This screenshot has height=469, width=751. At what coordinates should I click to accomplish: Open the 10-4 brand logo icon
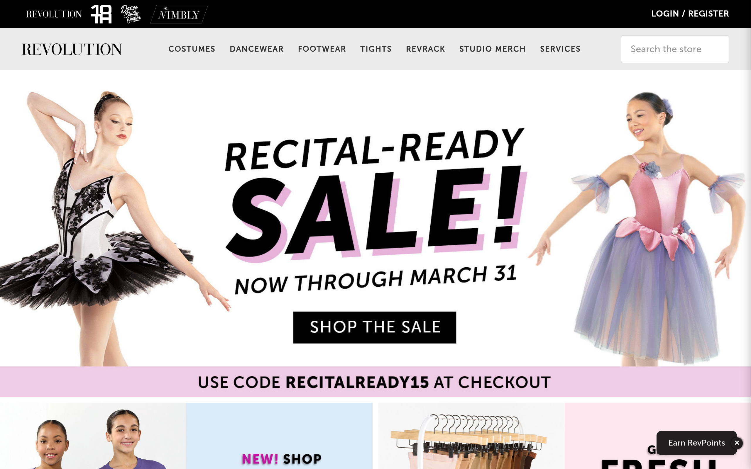pos(101,14)
